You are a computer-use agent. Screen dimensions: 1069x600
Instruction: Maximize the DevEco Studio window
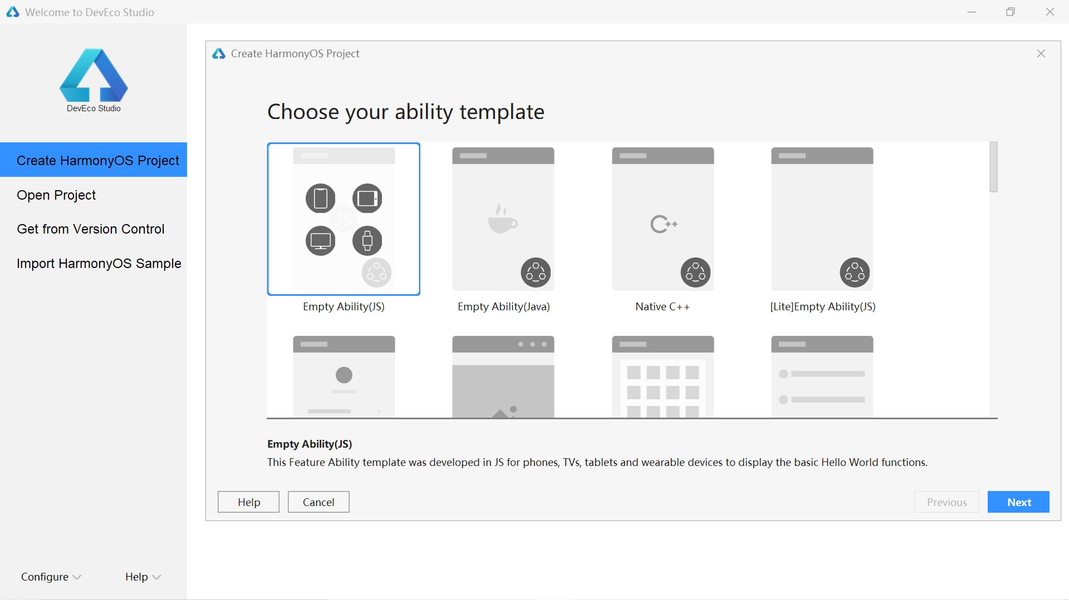[x=1011, y=12]
